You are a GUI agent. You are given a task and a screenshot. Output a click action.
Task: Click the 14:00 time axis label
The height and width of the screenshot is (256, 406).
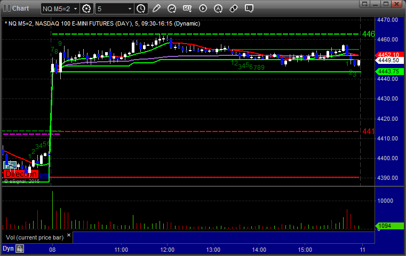pyautogui.click(x=259, y=250)
